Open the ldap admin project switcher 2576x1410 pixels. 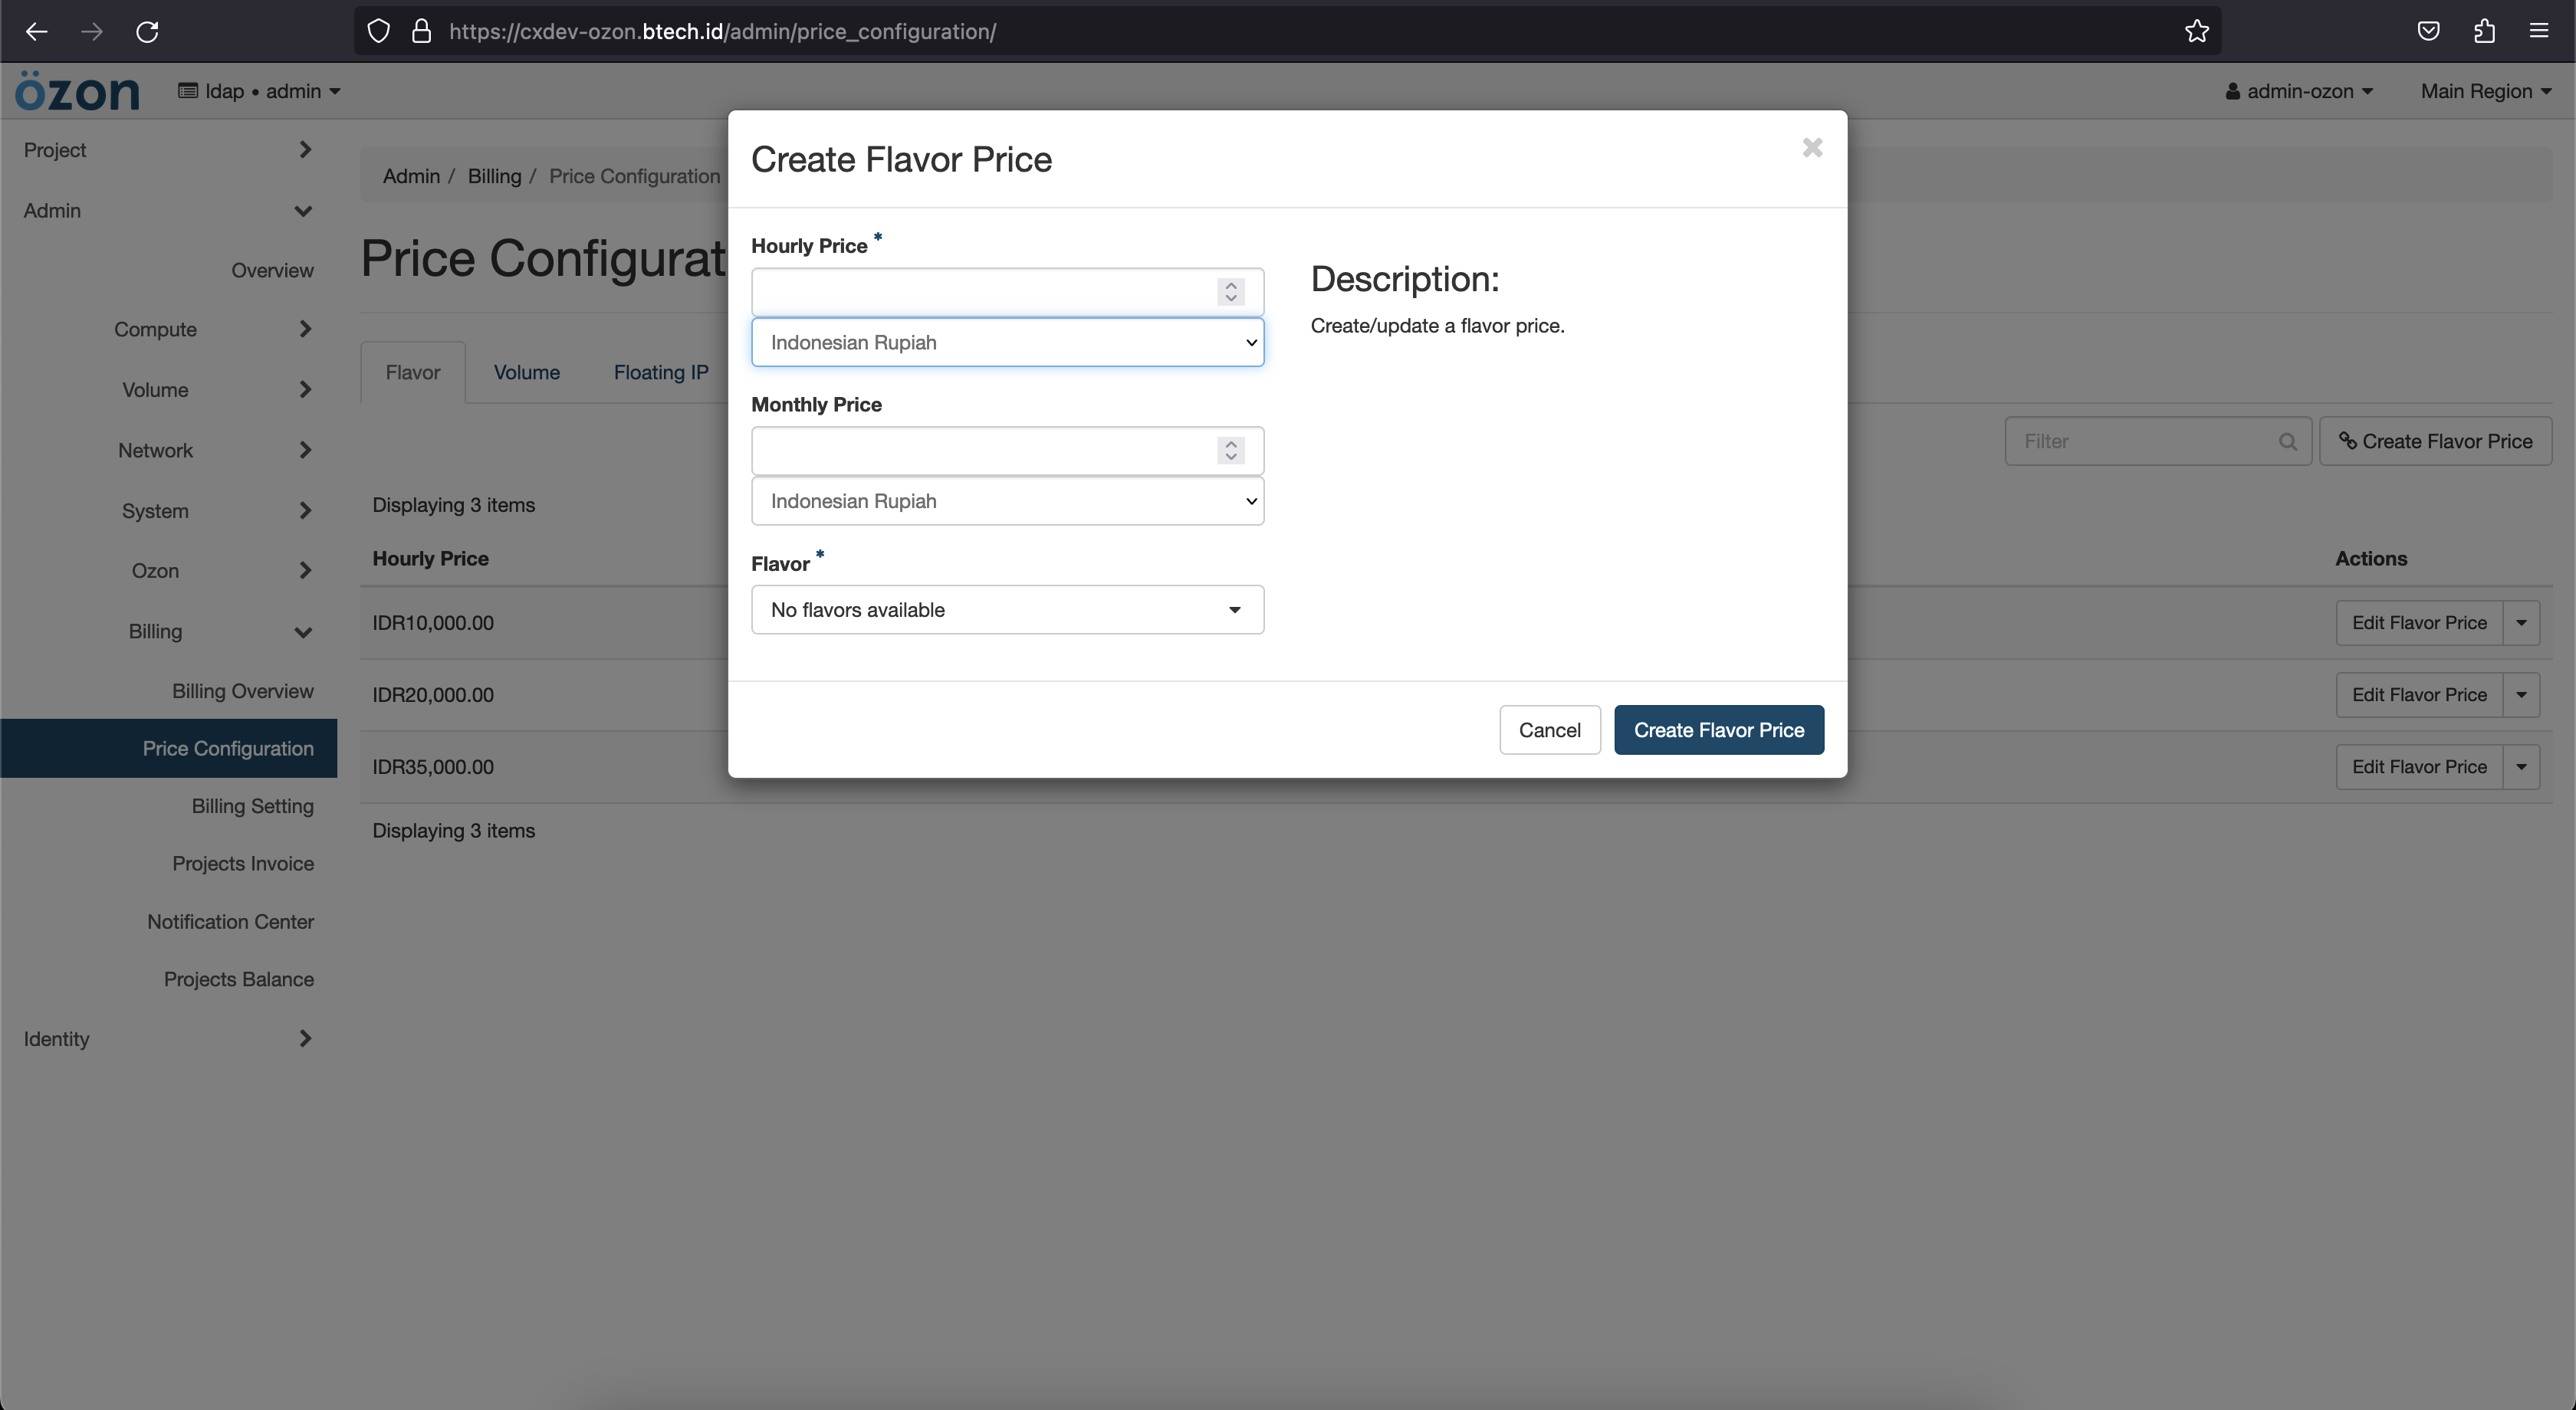click(x=259, y=91)
